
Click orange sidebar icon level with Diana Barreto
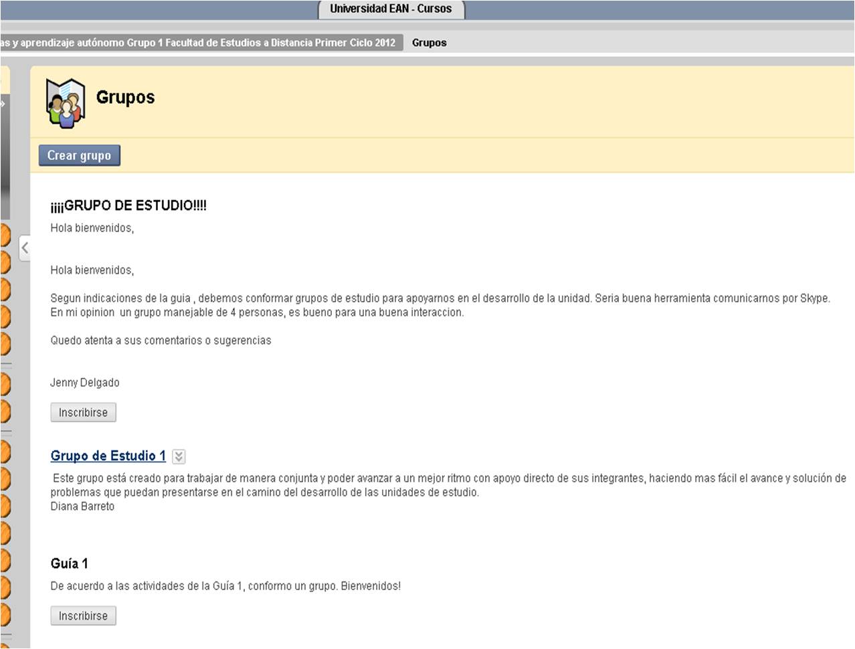click(4, 506)
